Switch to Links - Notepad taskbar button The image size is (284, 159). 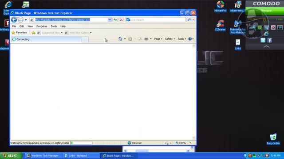pyautogui.click(x=81, y=155)
